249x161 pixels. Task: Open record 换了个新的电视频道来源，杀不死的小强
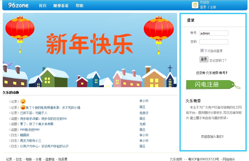click(53, 108)
